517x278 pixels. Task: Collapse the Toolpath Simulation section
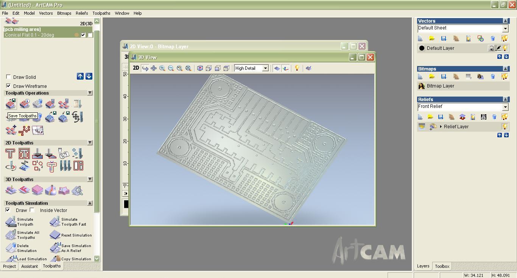click(x=90, y=203)
